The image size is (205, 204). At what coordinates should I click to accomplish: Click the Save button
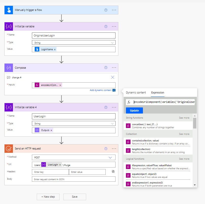click(74, 197)
